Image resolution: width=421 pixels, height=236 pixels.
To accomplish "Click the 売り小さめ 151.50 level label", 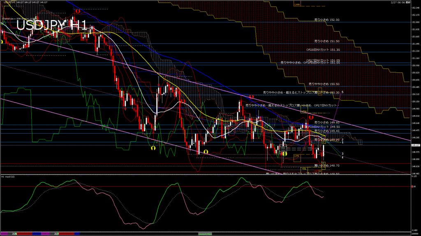I will [x=327, y=41].
